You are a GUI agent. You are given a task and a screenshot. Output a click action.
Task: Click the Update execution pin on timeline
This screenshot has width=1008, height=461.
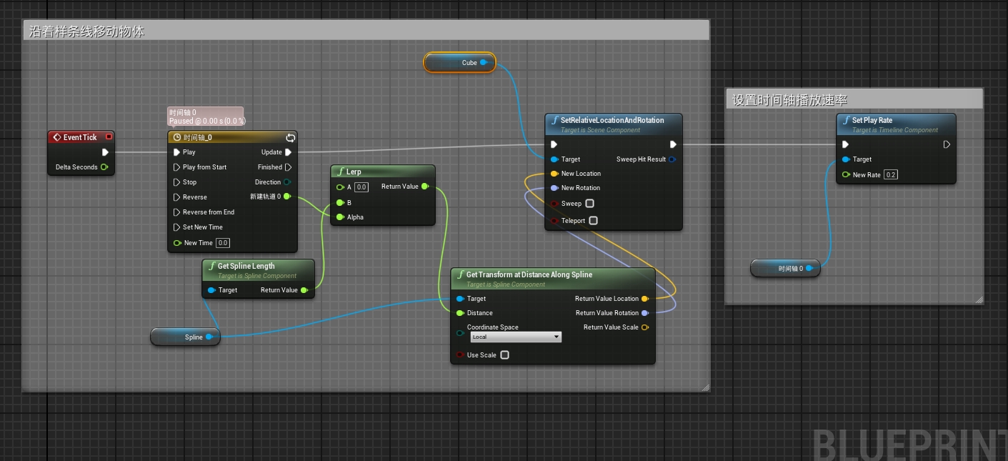coord(288,152)
